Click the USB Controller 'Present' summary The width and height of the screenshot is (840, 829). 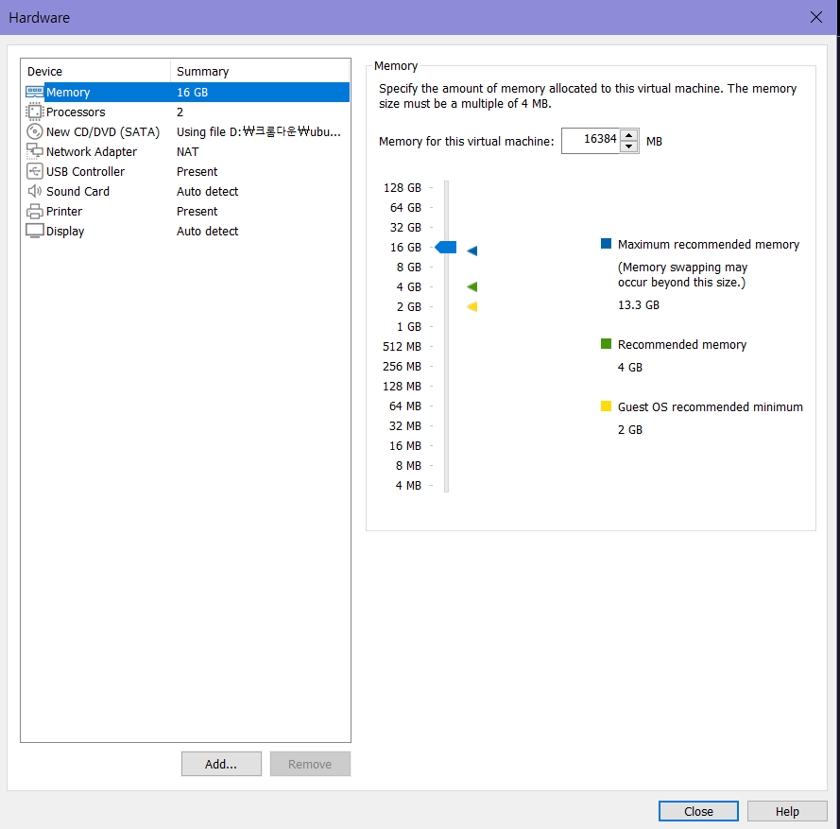tap(197, 171)
